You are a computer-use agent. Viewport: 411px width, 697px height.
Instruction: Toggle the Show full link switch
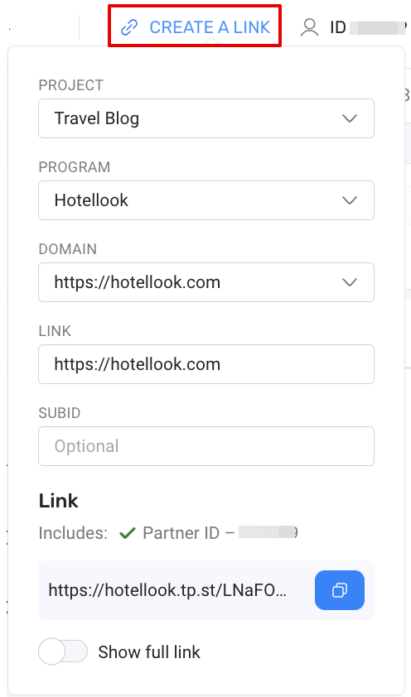tap(63, 652)
